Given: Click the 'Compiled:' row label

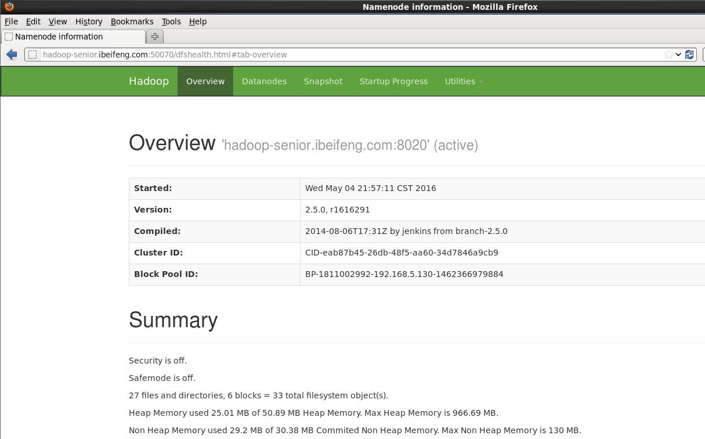Looking at the screenshot, I should (x=157, y=231).
